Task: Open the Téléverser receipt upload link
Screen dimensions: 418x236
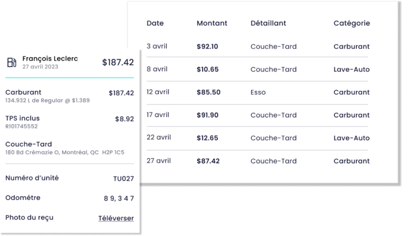Action: [116, 218]
